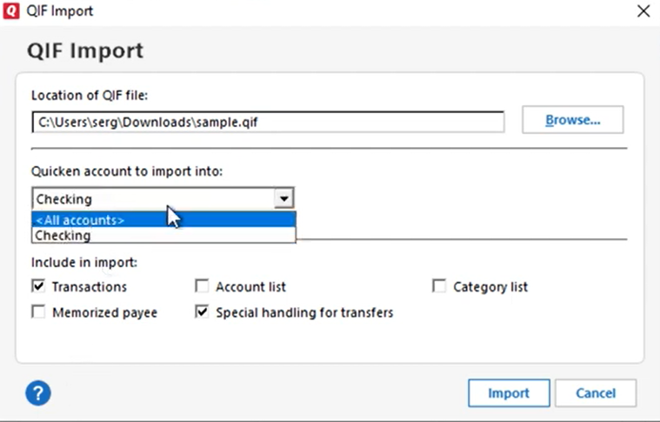The width and height of the screenshot is (660, 422).
Task: Close the QIF Import window
Action: [x=643, y=11]
